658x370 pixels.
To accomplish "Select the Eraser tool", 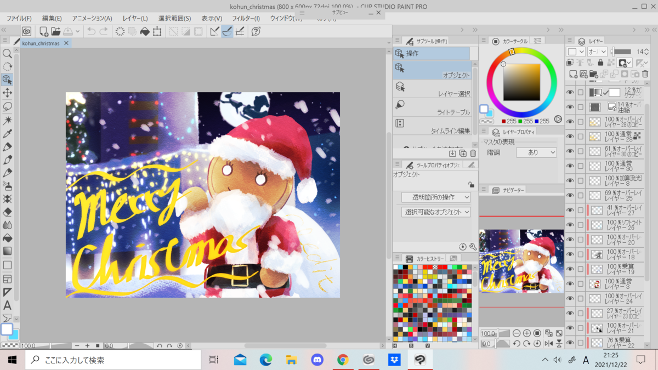I will pyautogui.click(x=7, y=212).
